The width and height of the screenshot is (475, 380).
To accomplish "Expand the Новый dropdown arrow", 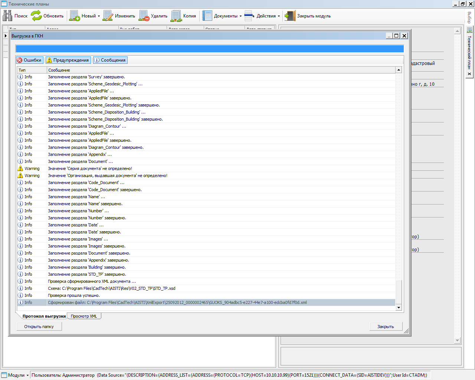I will pos(99,16).
